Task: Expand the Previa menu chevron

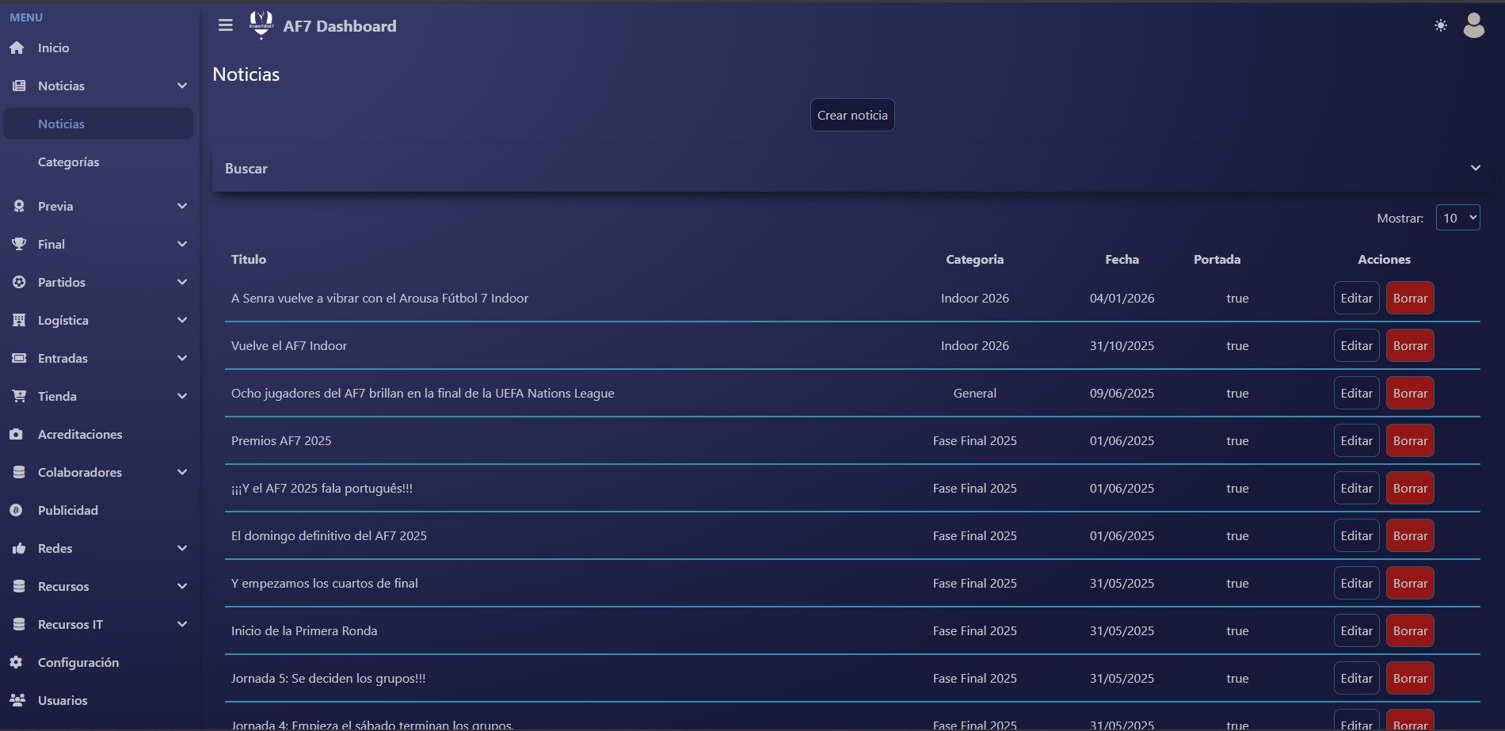Action: (182, 206)
